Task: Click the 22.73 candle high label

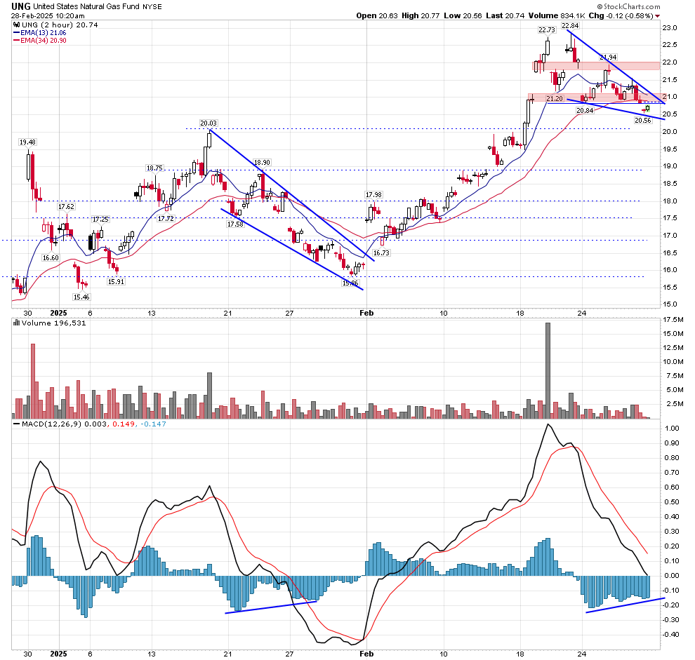Action: point(547,30)
